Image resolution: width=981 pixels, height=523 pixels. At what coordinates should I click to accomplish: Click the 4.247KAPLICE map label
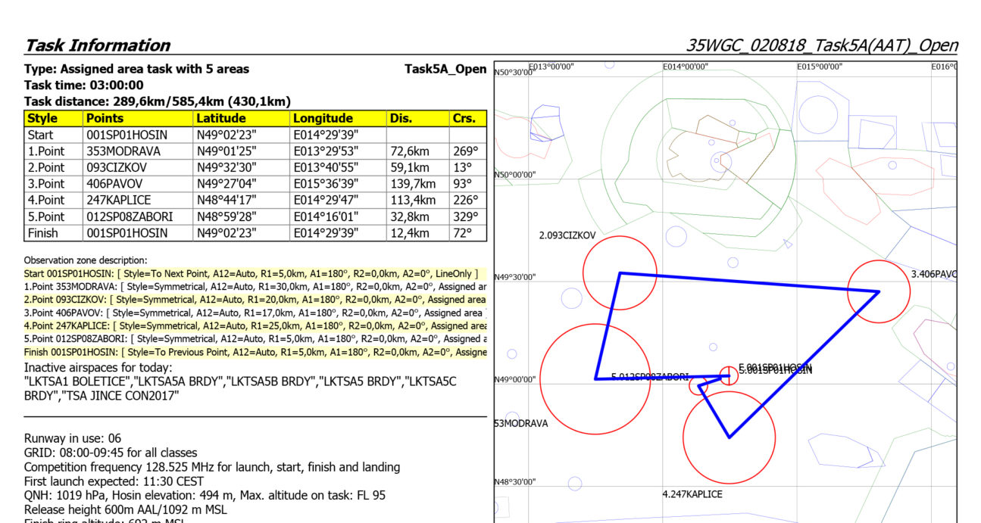click(692, 494)
